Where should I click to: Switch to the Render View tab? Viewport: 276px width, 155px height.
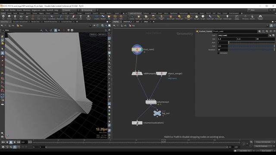[x=35, y=22]
